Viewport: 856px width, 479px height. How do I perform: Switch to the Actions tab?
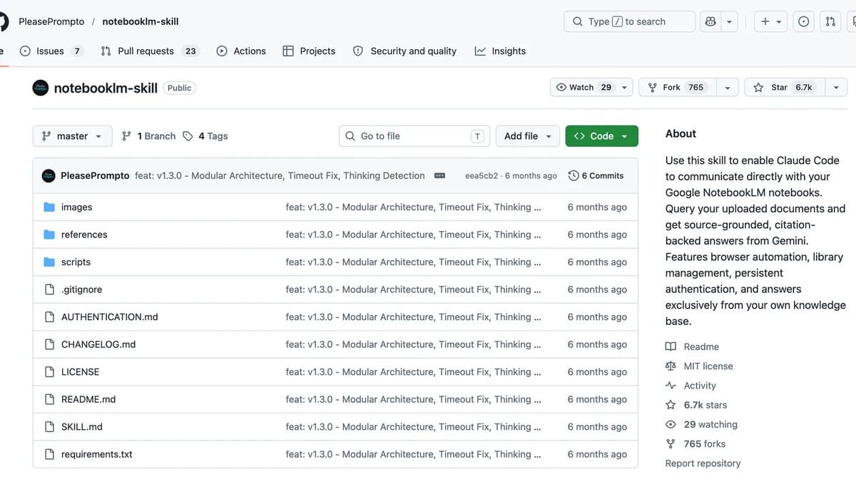click(241, 51)
